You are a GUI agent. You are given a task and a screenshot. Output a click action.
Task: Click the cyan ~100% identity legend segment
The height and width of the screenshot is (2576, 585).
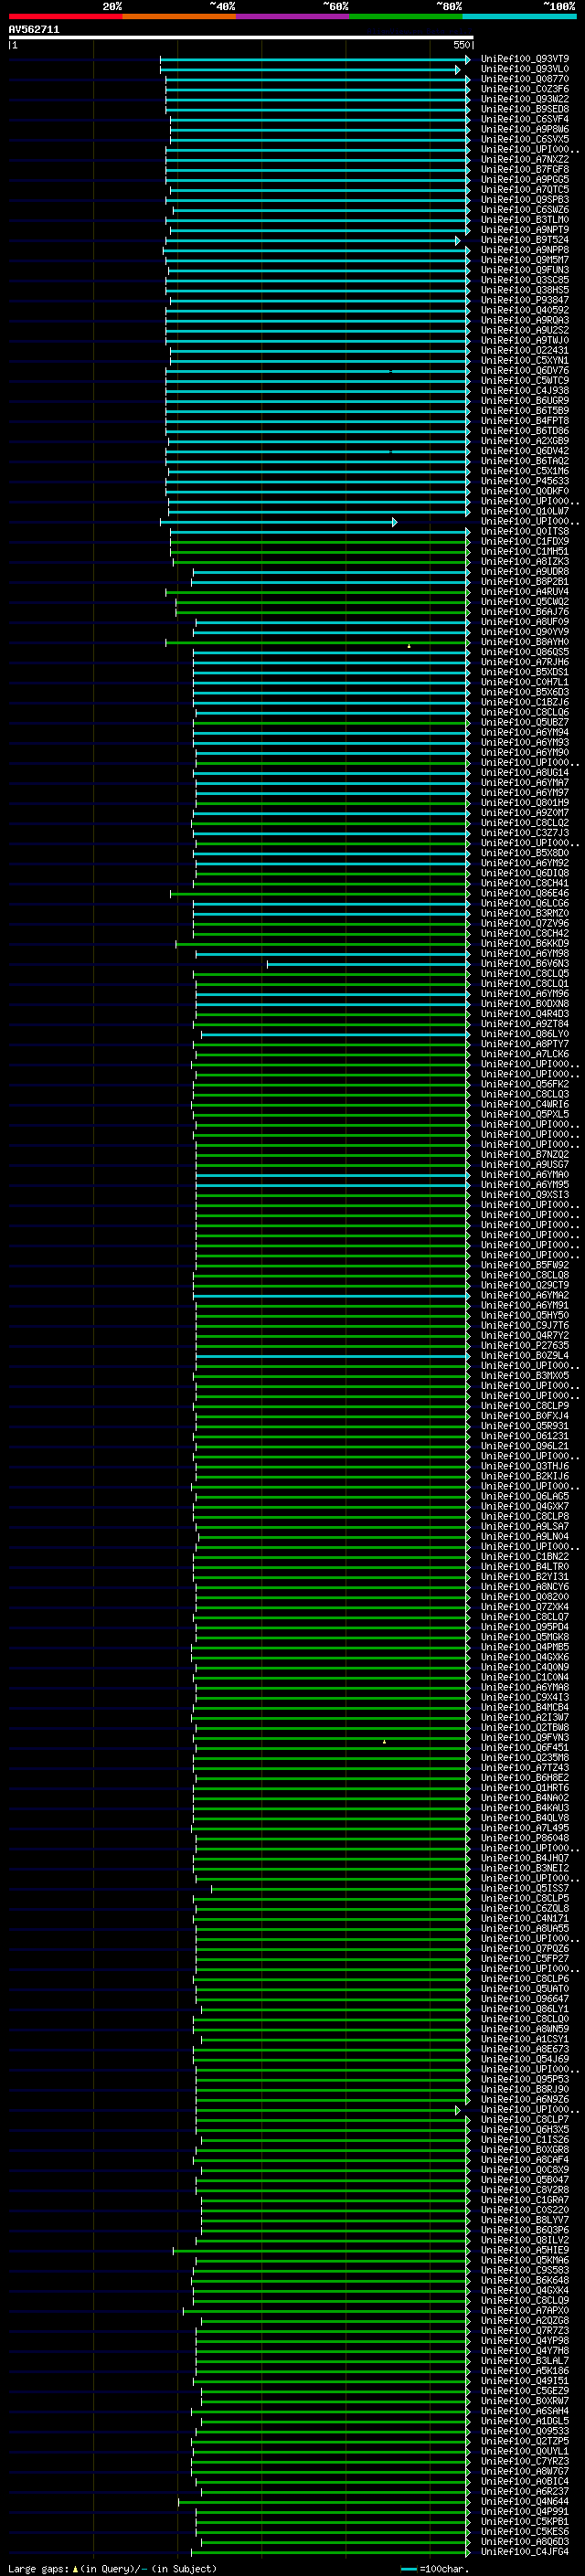pyautogui.click(x=520, y=16)
